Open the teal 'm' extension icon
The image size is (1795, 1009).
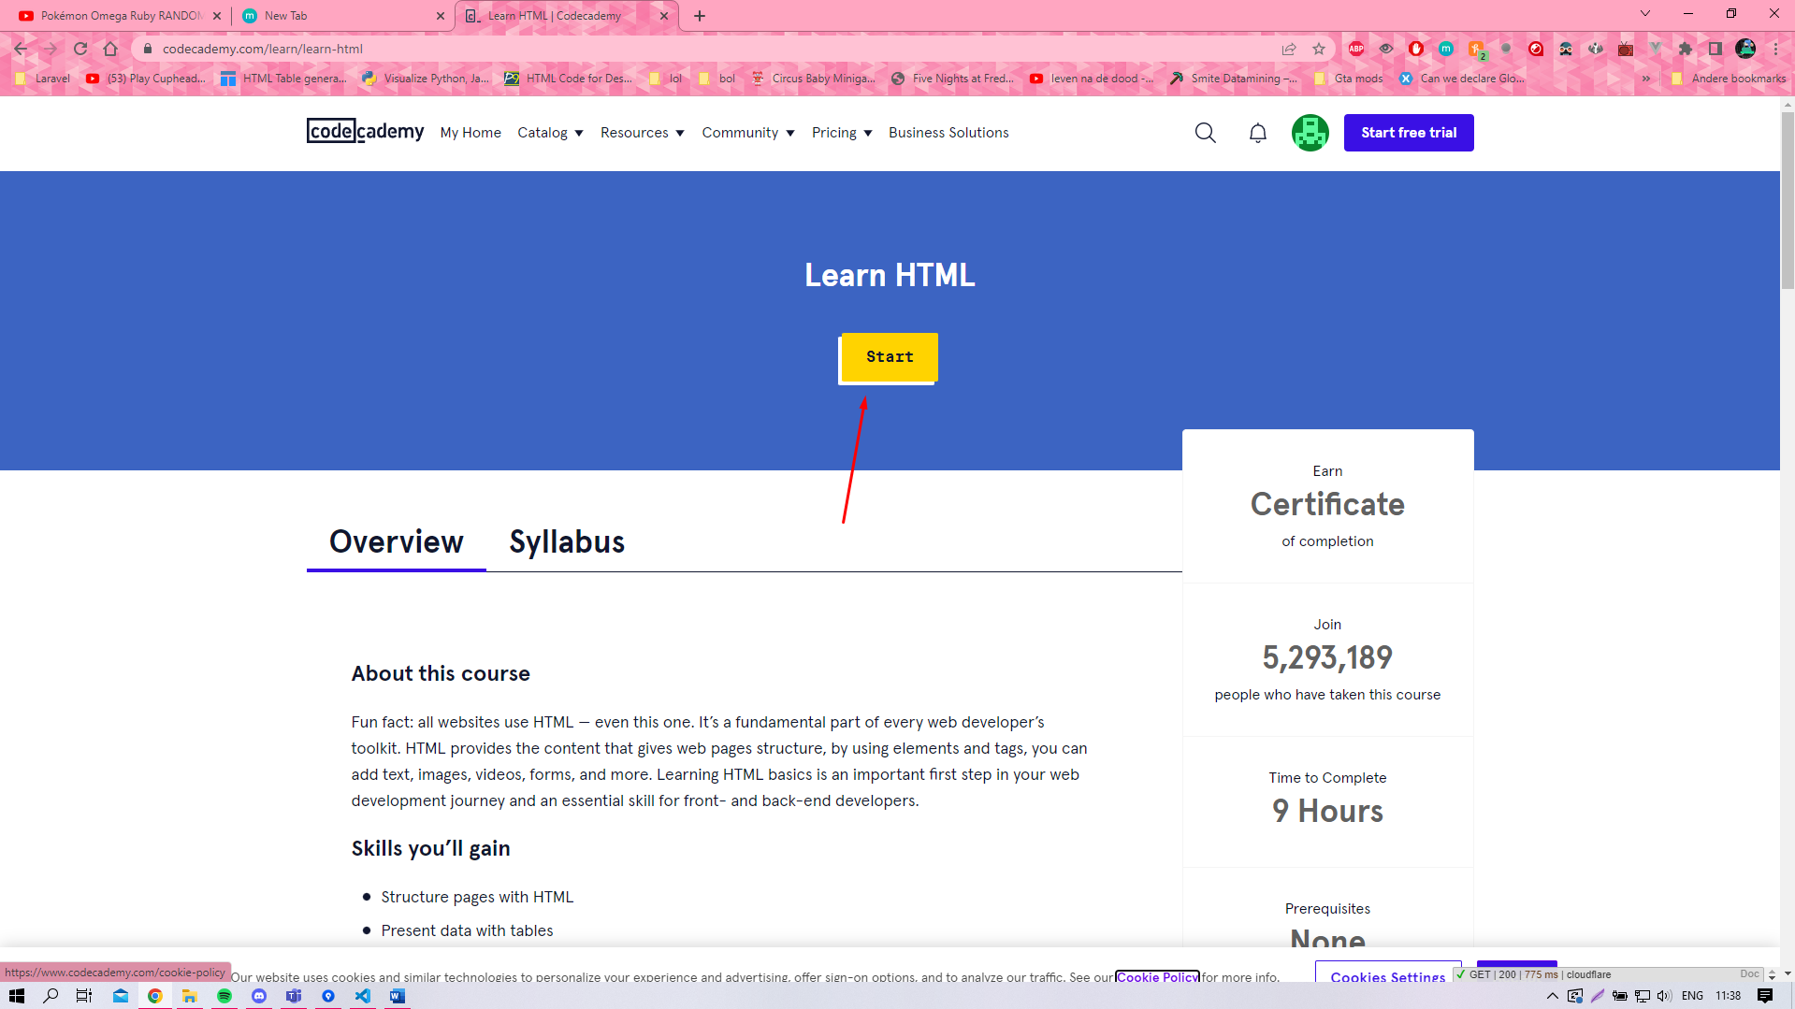click(x=1445, y=49)
